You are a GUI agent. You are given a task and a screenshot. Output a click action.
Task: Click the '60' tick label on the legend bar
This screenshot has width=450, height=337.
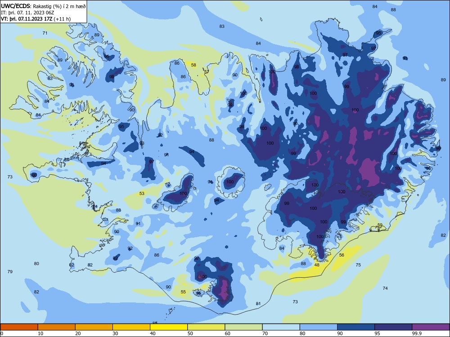tap(227, 333)
